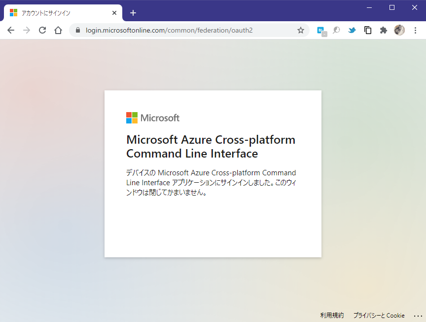Click the address bar URL
Screen dimensions: 426x322
[x=169, y=30]
